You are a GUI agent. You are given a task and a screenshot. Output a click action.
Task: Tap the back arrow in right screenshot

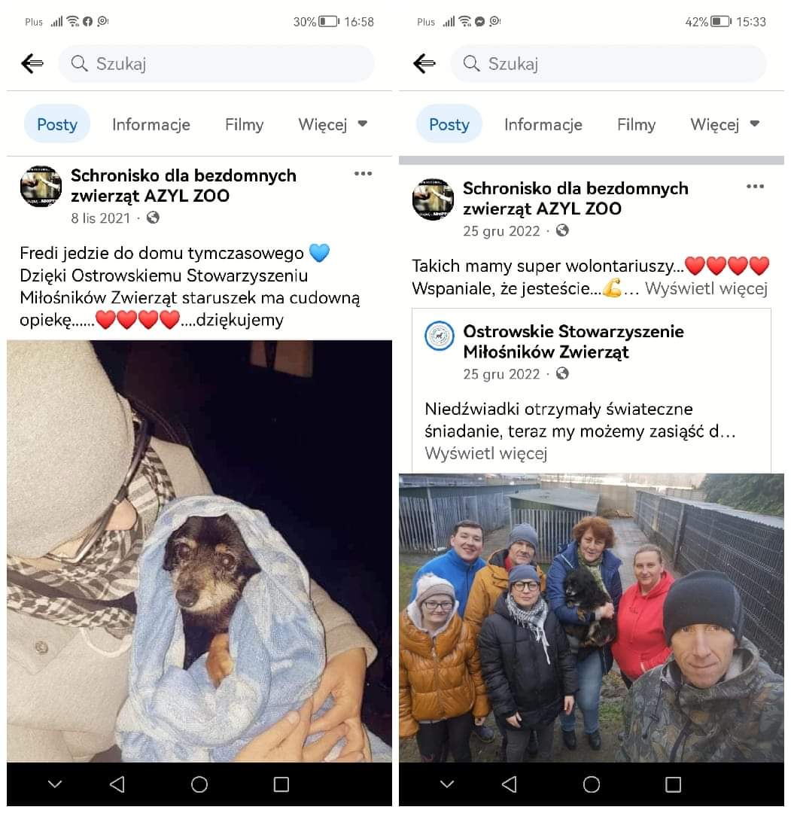click(424, 63)
